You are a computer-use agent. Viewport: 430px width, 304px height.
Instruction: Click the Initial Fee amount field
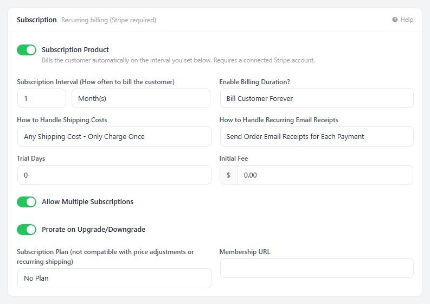pos(325,175)
